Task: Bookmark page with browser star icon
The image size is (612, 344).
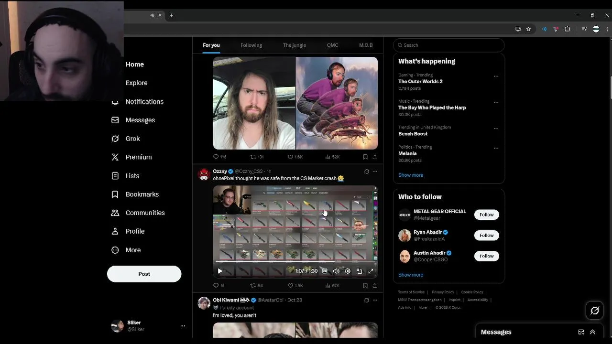Action: 528,29
